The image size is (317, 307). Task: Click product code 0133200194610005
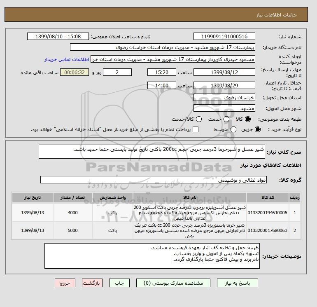click(268, 213)
